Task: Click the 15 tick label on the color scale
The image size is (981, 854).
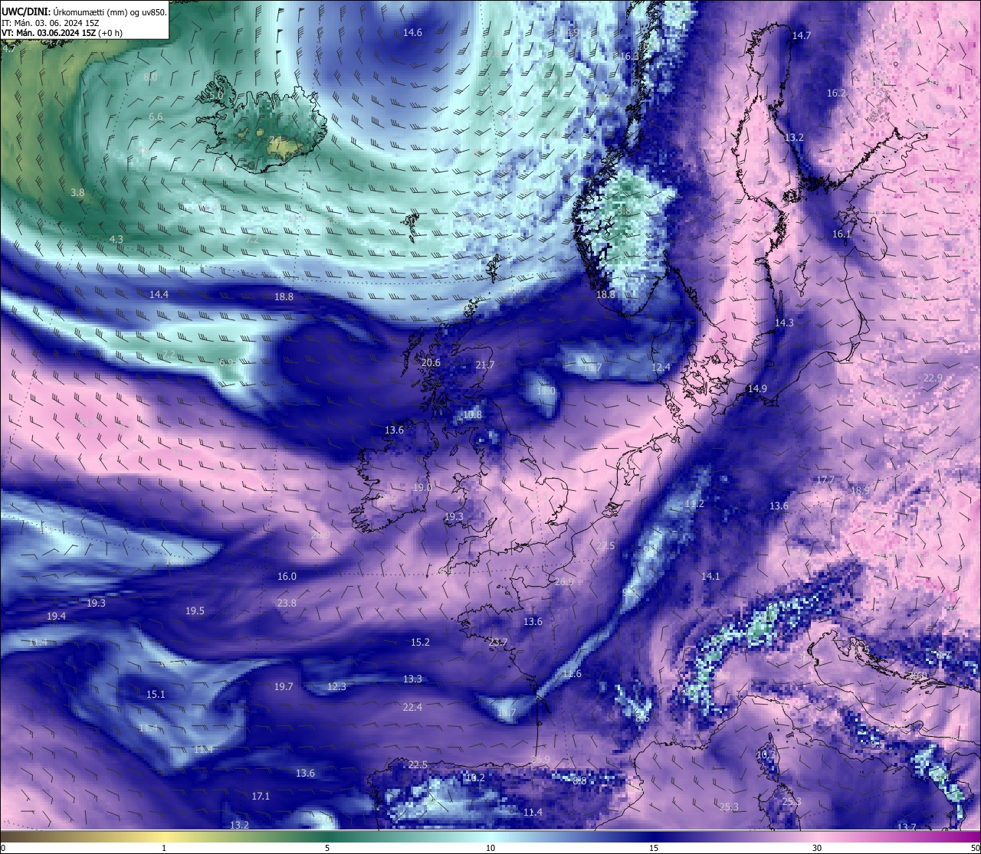Action: 654,848
